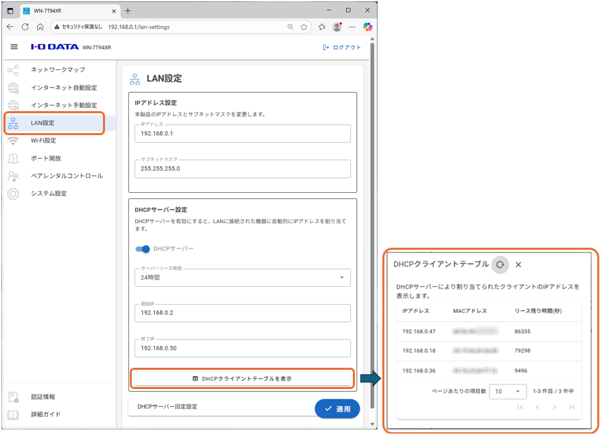Close the DHCP client table dialog

[518, 264]
